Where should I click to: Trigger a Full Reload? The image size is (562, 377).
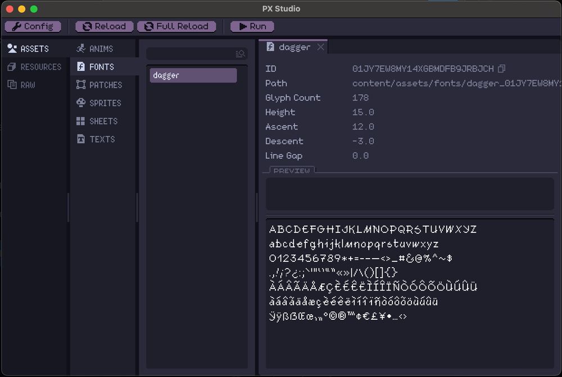pos(176,26)
